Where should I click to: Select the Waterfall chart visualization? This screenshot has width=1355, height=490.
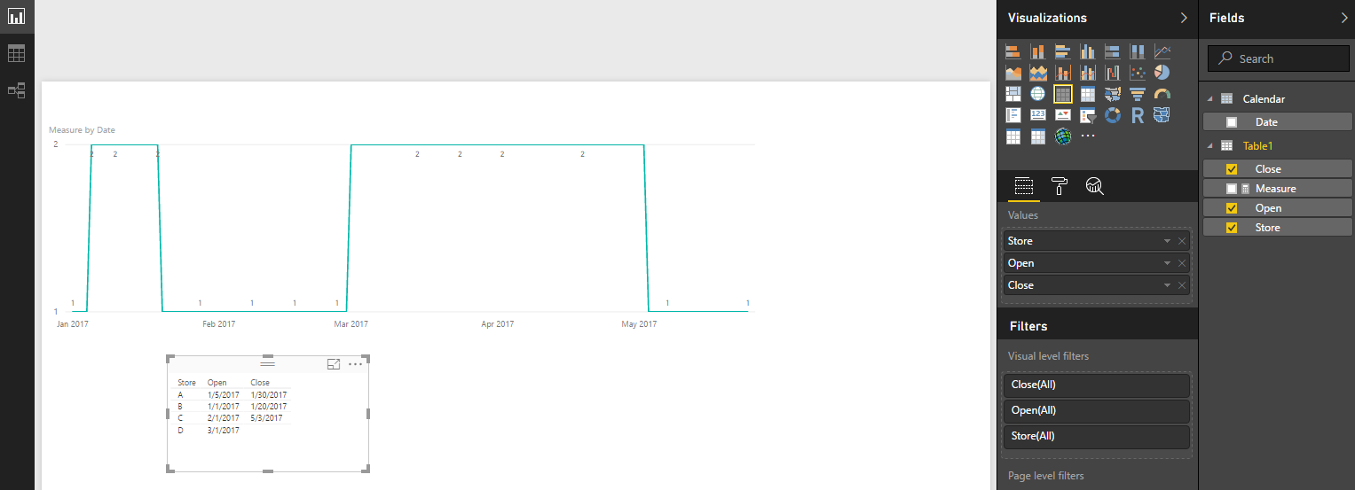point(1113,73)
